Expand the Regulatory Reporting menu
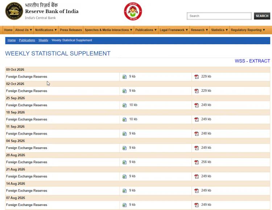272x210 pixels. tap(248, 30)
